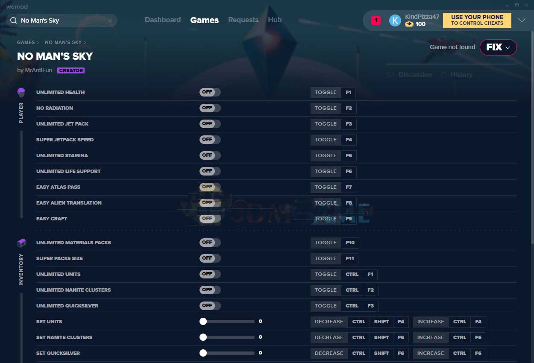Enable Unlimited Nanite Clusters switch
The image size is (534, 363).
[210, 290]
